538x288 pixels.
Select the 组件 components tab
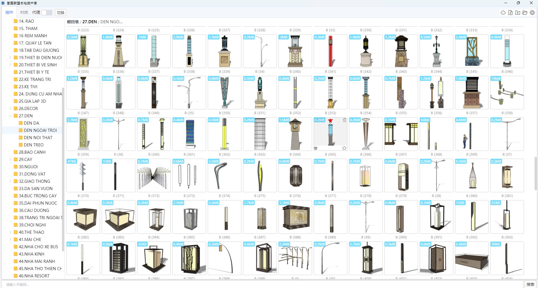[9, 13]
